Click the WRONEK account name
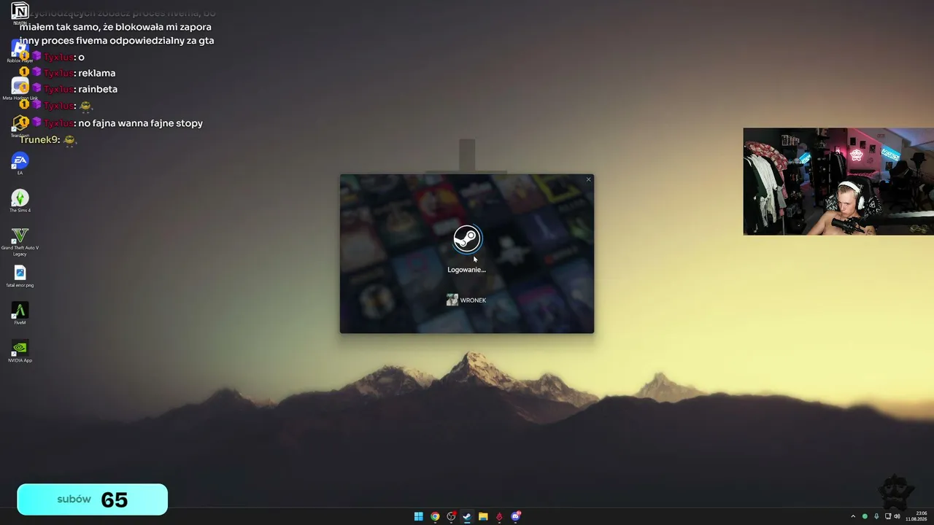This screenshot has height=525, width=934. click(x=473, y=300)
